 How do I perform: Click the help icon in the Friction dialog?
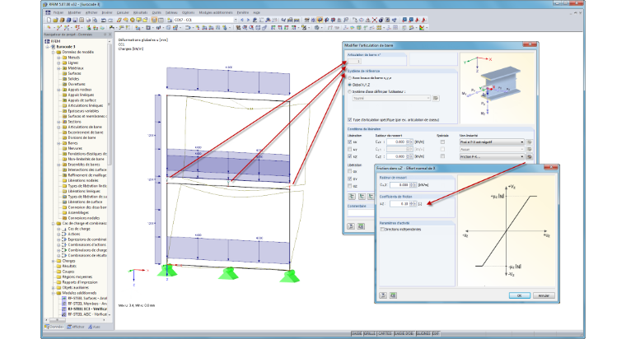tap(383, 295)
